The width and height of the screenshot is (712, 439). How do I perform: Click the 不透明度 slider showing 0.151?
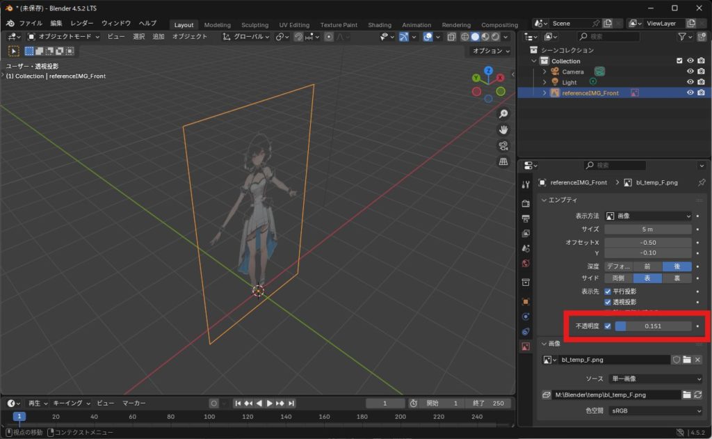653,326
